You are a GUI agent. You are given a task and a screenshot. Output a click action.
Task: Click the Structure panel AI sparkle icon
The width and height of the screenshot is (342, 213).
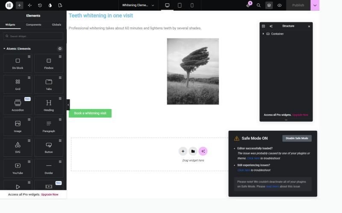[271, 26]
